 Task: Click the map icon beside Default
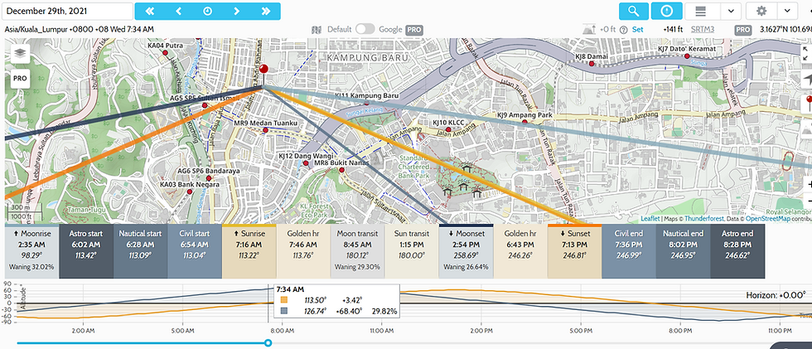click(x=317, y=30)
